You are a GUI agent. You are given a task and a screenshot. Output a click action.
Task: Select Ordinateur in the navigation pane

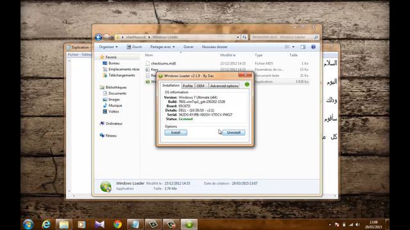click(114, 123)
